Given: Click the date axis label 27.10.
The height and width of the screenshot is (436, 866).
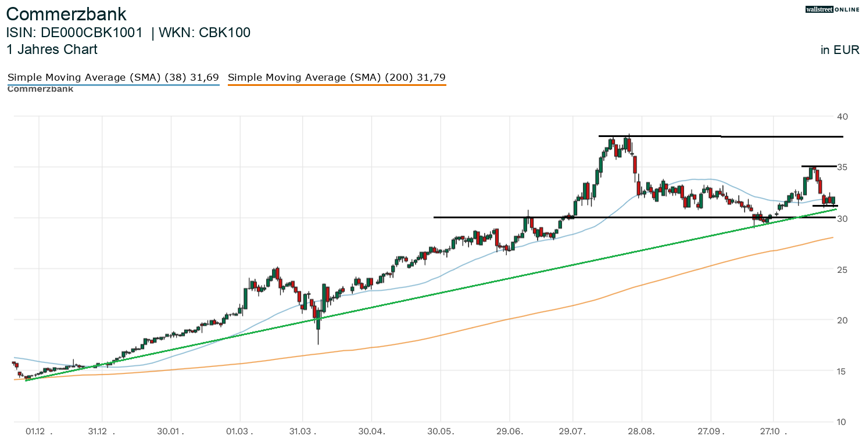Looking at the screenshot, I should [x=774, y=431].
